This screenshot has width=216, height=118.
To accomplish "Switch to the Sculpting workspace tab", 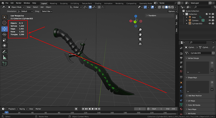I will [x=64, y=3].
